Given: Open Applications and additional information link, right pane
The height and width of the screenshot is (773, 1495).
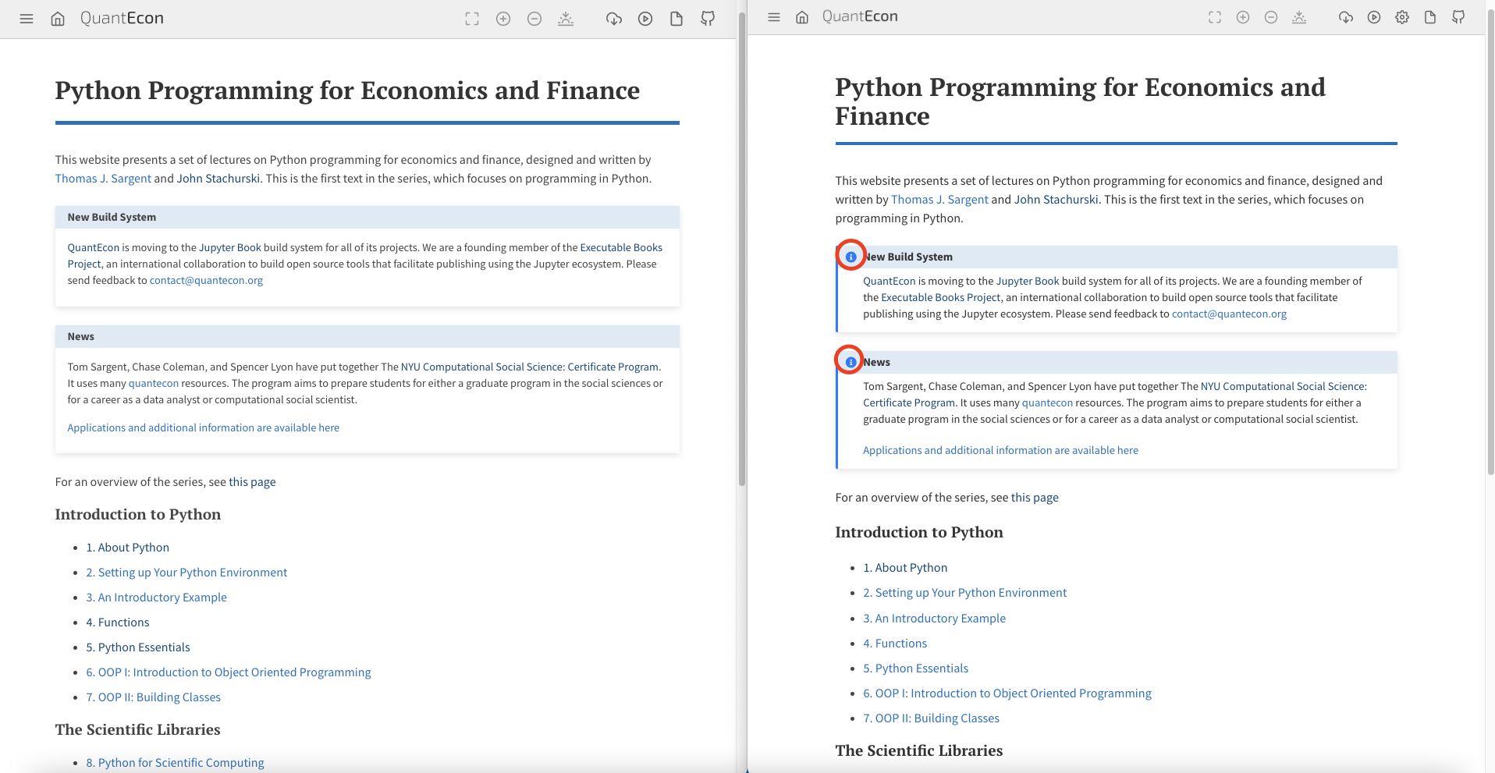Looking at the screenshot, I should [x=1000, y=450].
